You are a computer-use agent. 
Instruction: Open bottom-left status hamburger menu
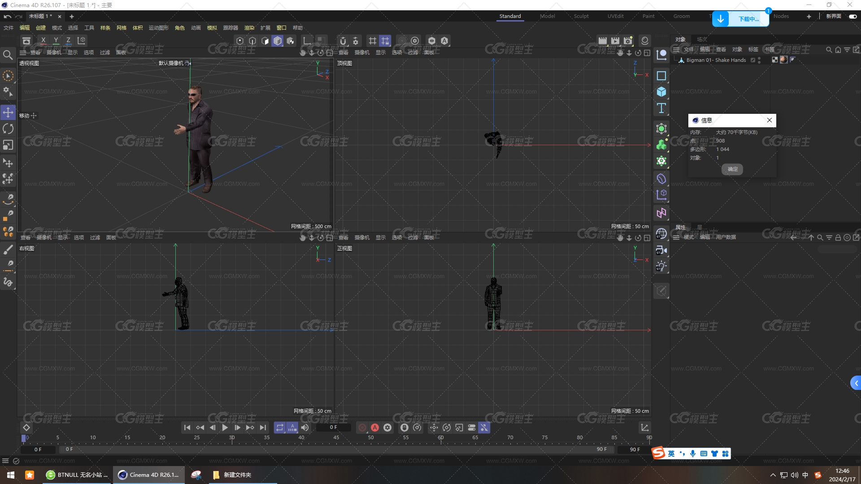click(5, 461)
